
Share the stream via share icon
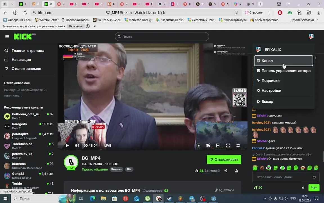[226, 171]
